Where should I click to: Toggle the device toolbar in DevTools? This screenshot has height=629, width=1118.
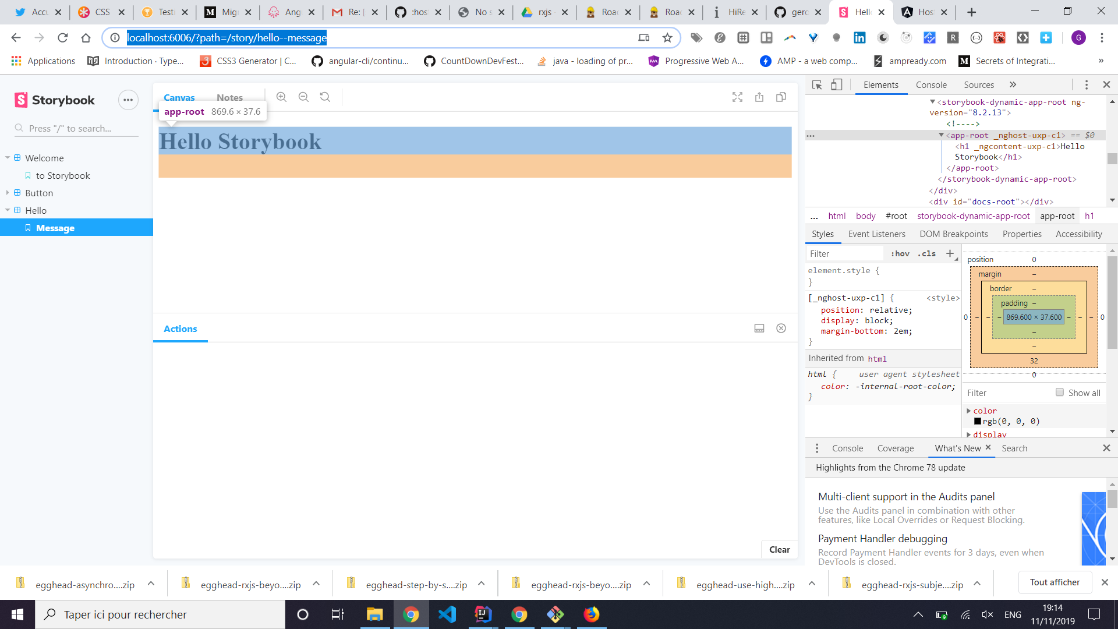[837, 84]
